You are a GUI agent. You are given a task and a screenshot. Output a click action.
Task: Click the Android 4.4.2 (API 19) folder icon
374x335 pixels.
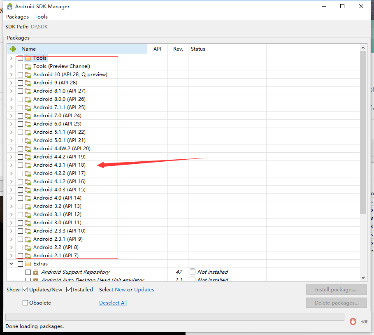click(x=28, y=157)
